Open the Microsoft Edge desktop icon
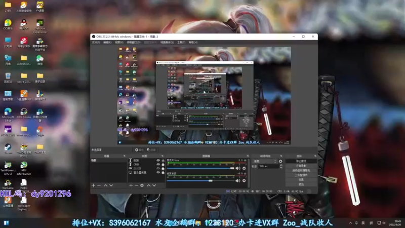 [x=8, y=115]
